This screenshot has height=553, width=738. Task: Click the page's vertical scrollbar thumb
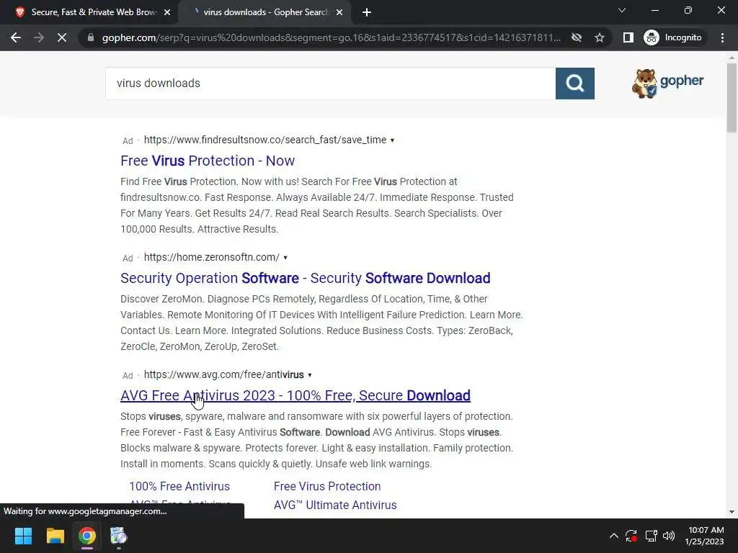732,98
